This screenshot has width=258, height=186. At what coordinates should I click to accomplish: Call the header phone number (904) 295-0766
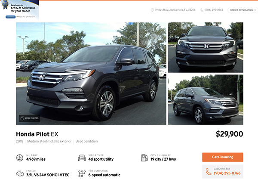(x=214, y=10)
